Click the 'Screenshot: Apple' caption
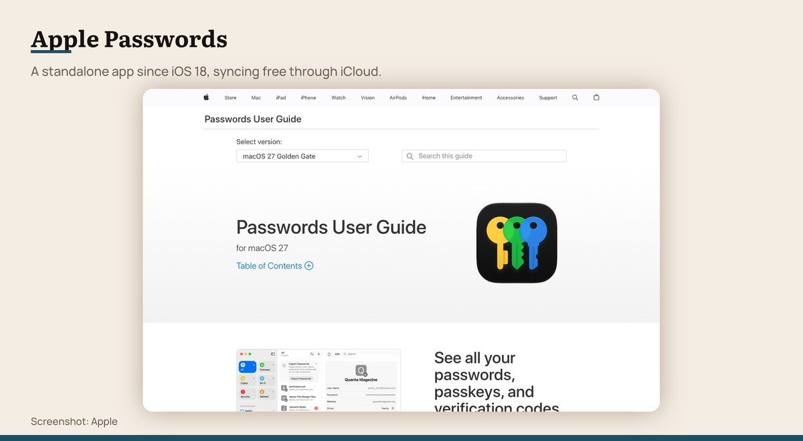Image resolution: width=803 pixels, height=441 pixels. (74, 422)
